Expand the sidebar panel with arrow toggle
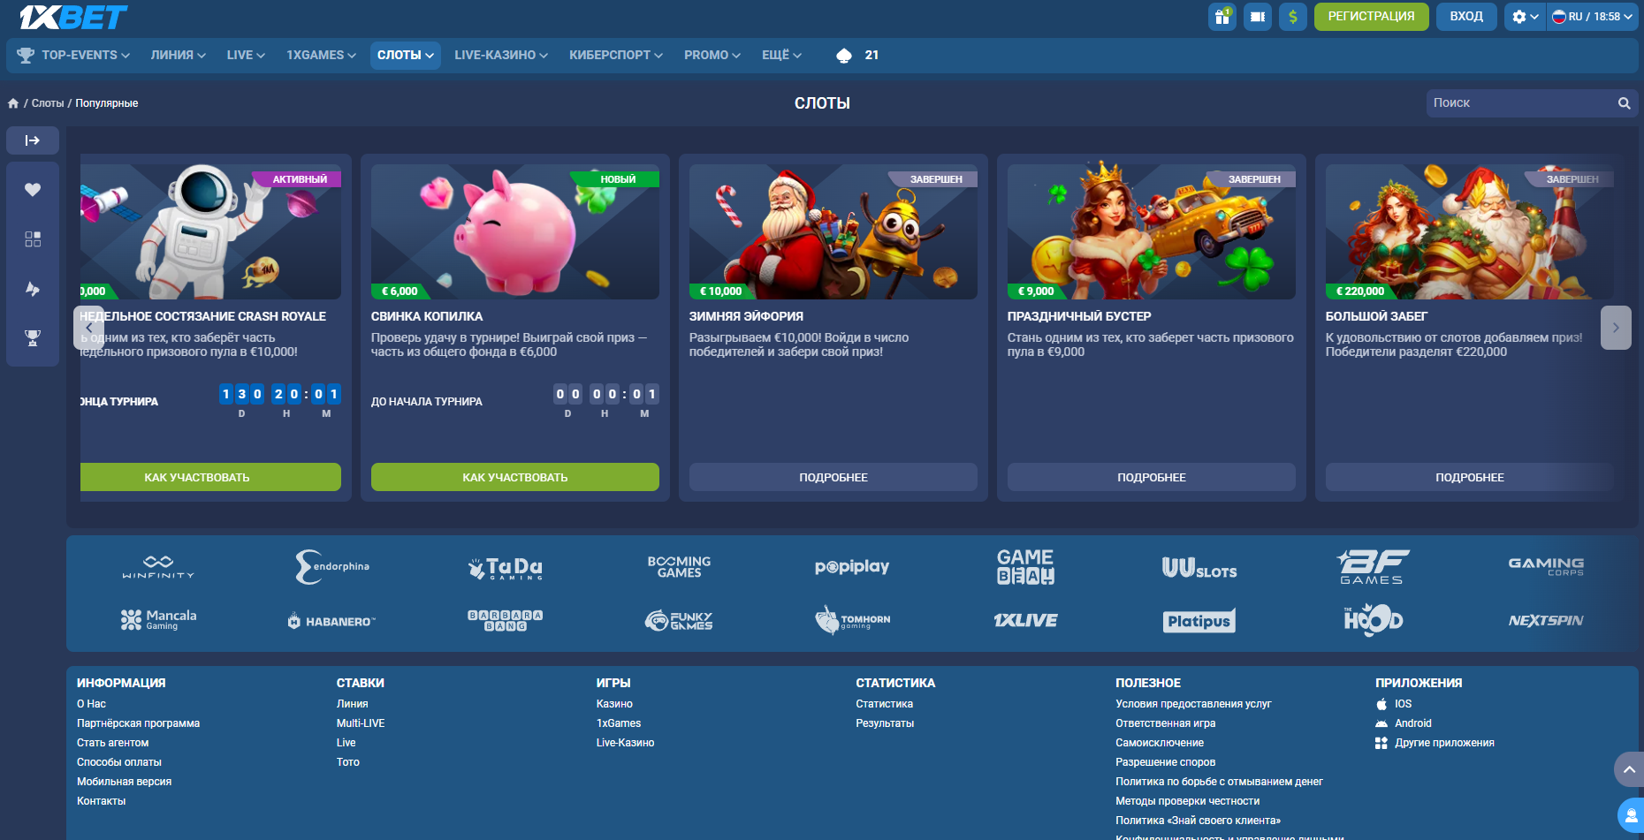The width and height of the screenshot is (1644, 840). pyautogui.click(x=33, y=140)
